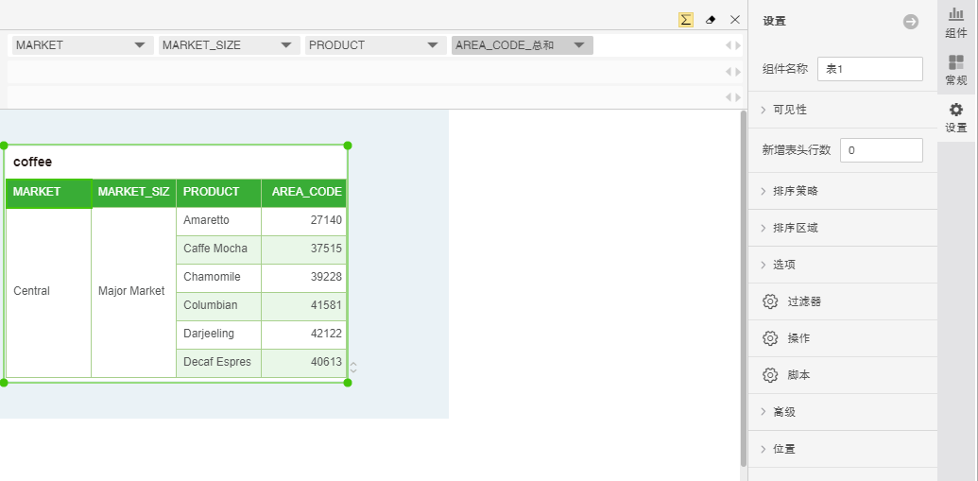Click the 组件名称 input field
This screenshot has height=481, width=978.
click(x=869, y=69)
